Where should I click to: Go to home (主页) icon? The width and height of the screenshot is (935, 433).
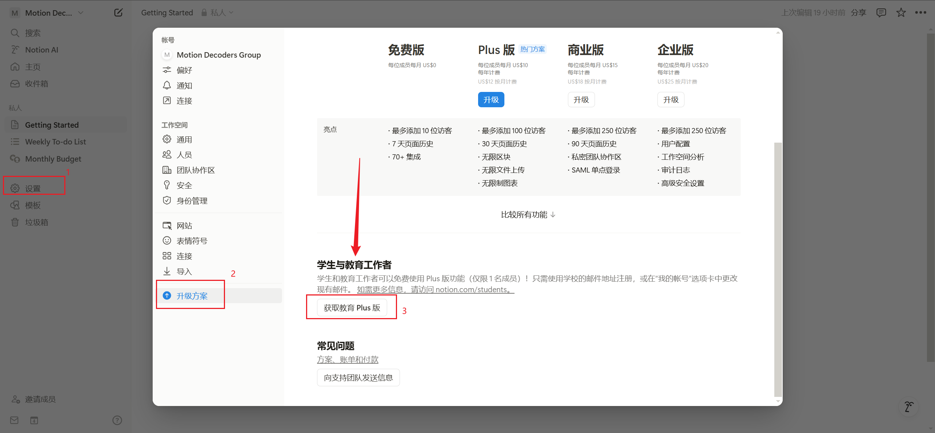coord(15,67)
